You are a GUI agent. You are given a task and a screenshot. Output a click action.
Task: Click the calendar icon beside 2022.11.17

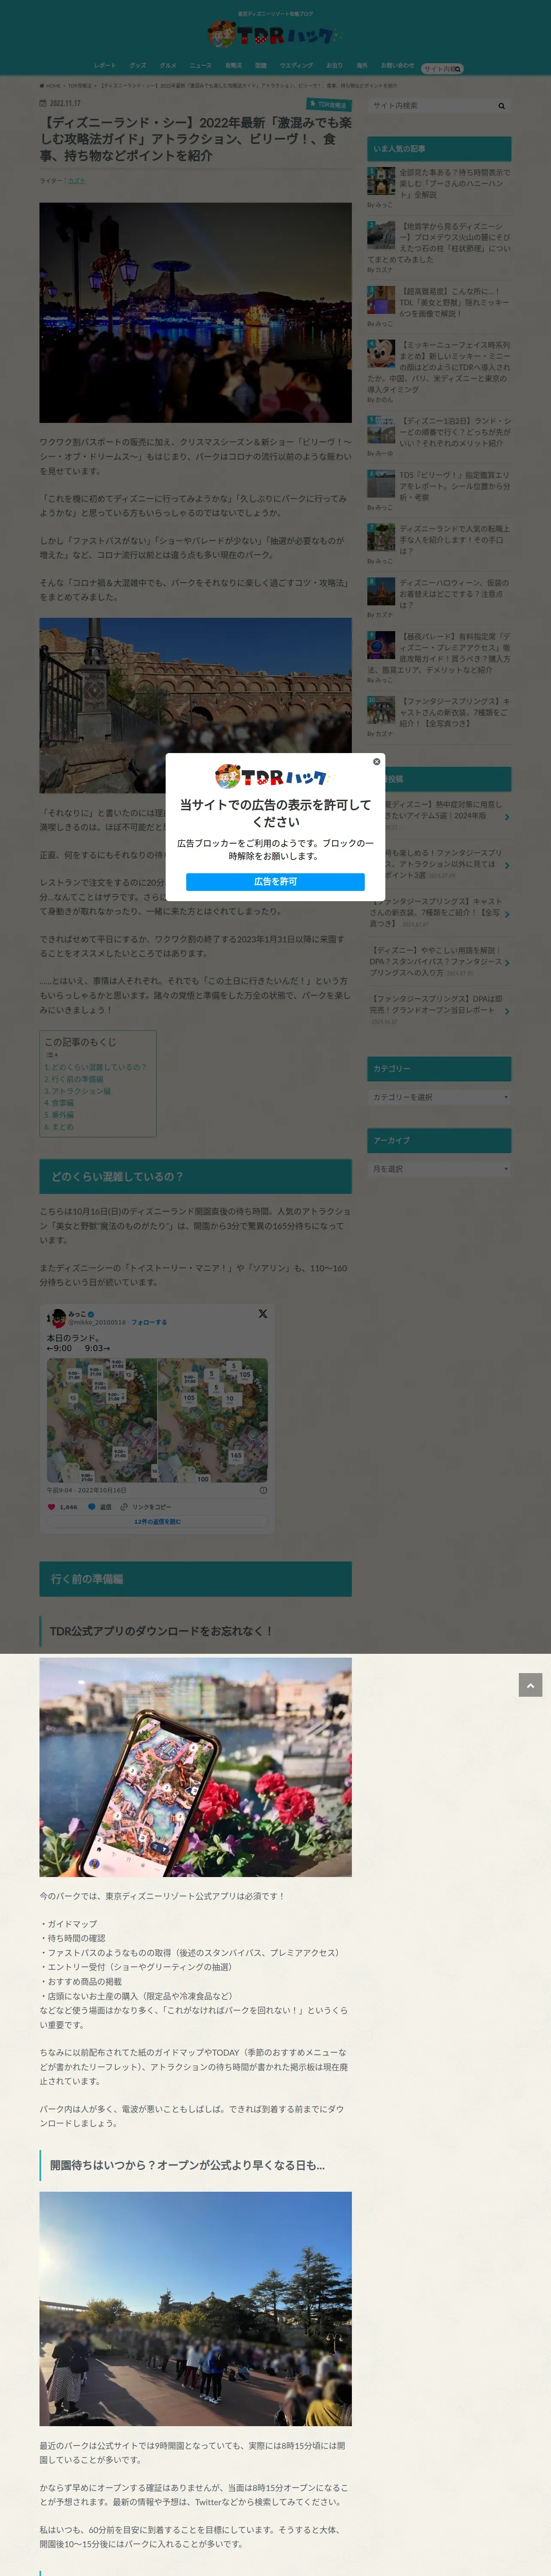pyautogui.click(x=42, y=103)
